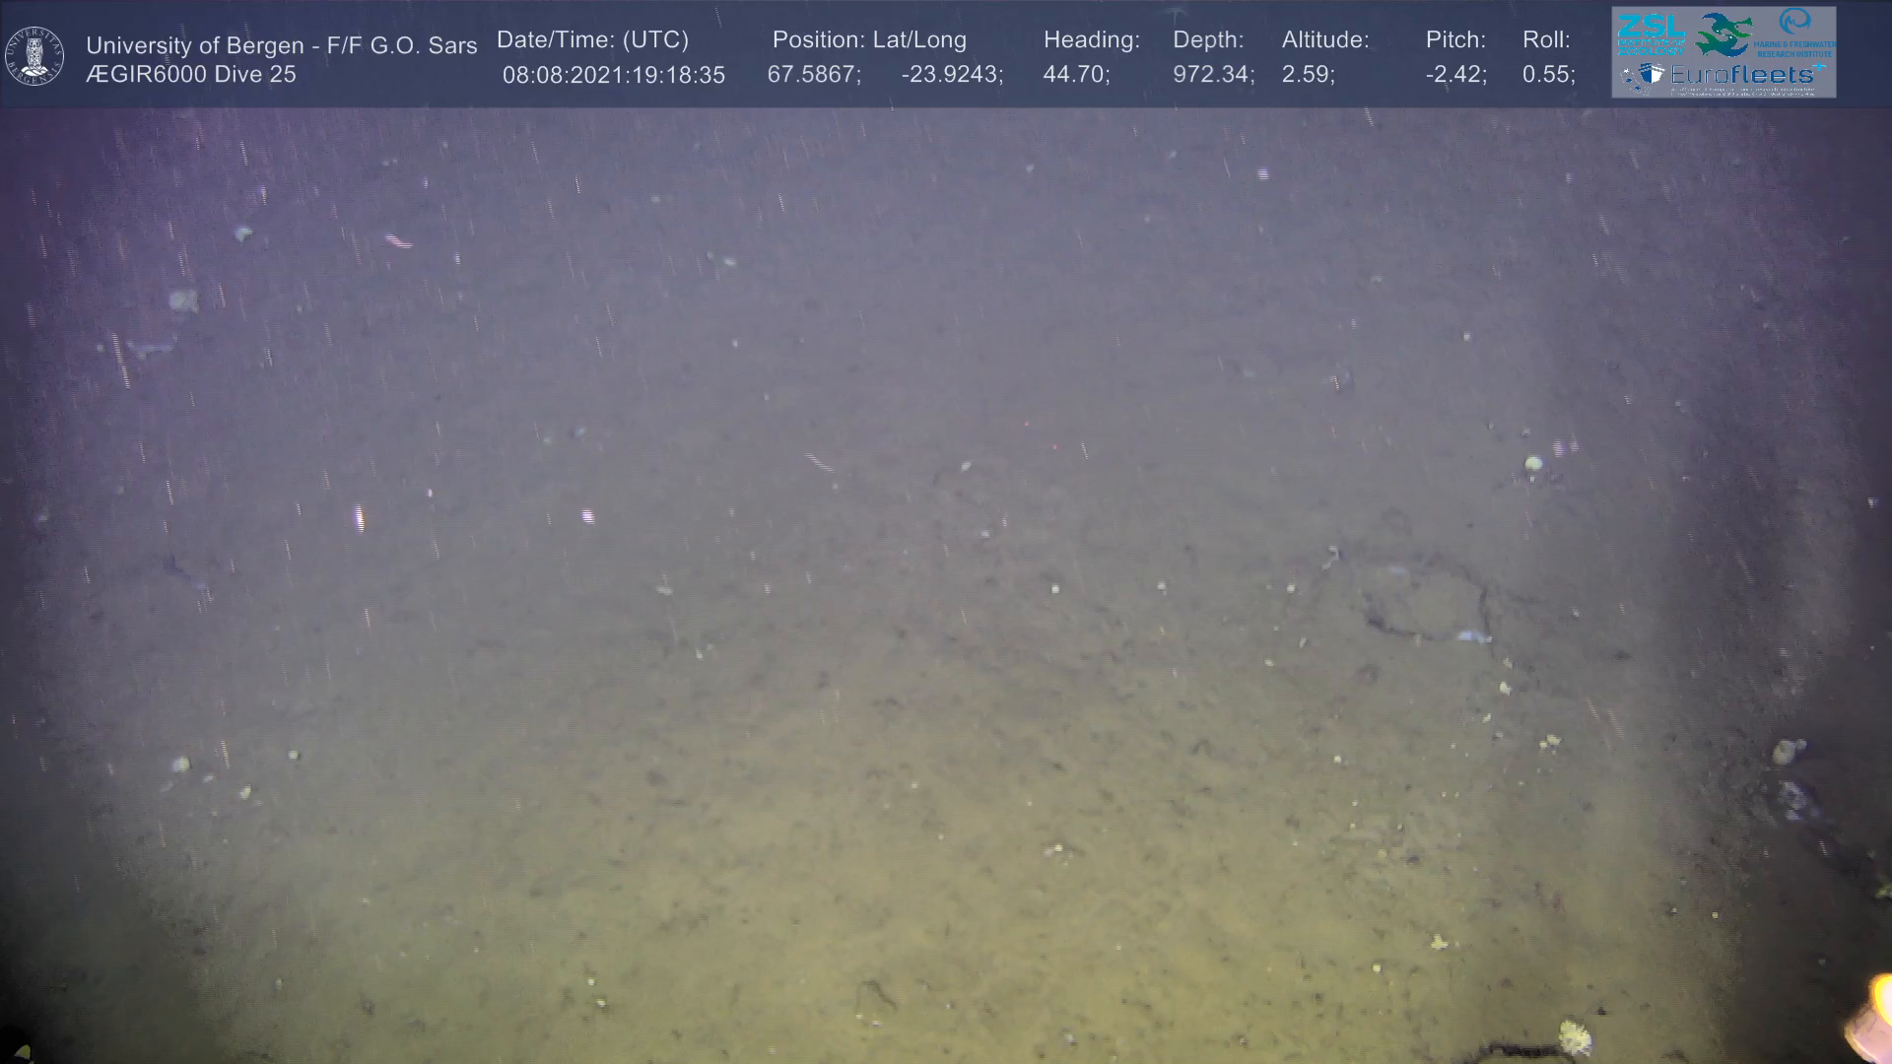Click the timestamp 08:08:2021:19:18:35

(613, 75)
